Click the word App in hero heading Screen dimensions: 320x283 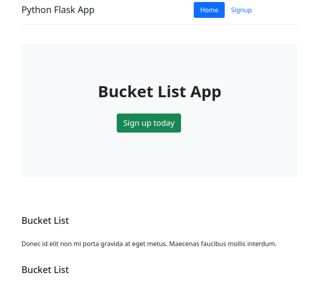(x=205, y=92)
